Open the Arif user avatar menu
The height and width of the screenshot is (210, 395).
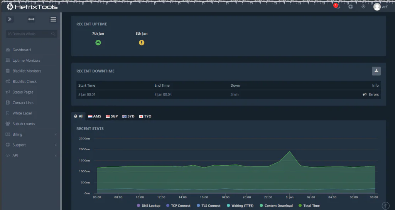point(377,7)
